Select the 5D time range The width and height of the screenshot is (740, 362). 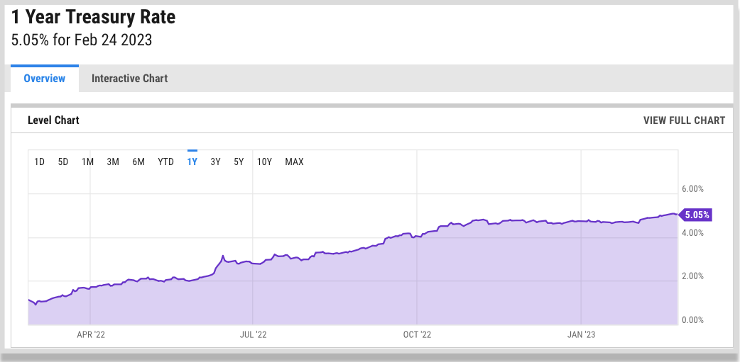point(63,162)
